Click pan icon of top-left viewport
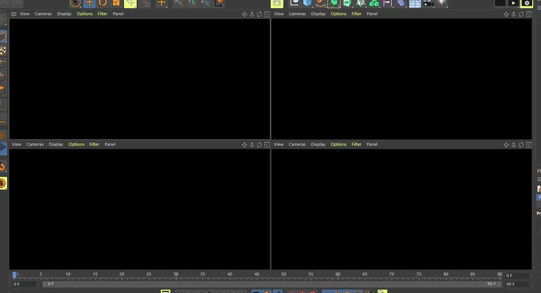The height and width of the screenshot is (293, 541). pyautogui.click(x=244, y=14)
